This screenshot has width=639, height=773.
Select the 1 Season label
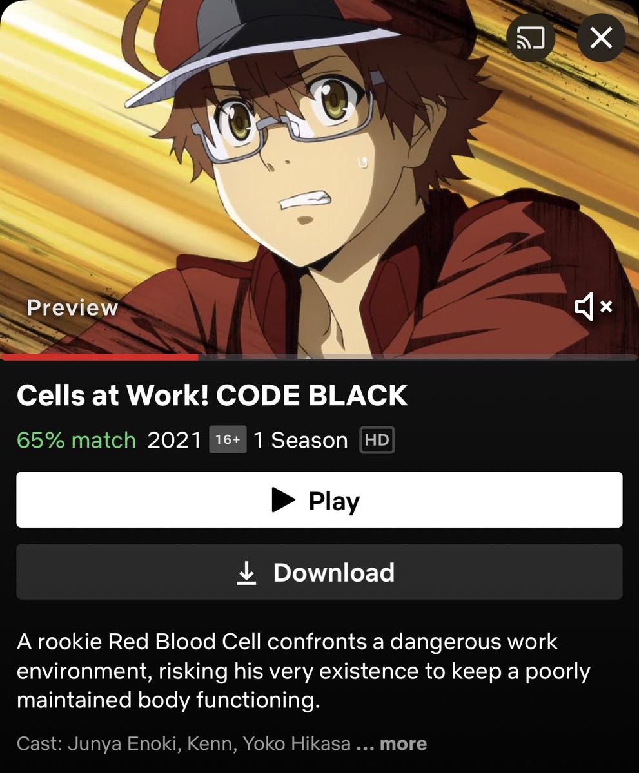tap(300, 440)
